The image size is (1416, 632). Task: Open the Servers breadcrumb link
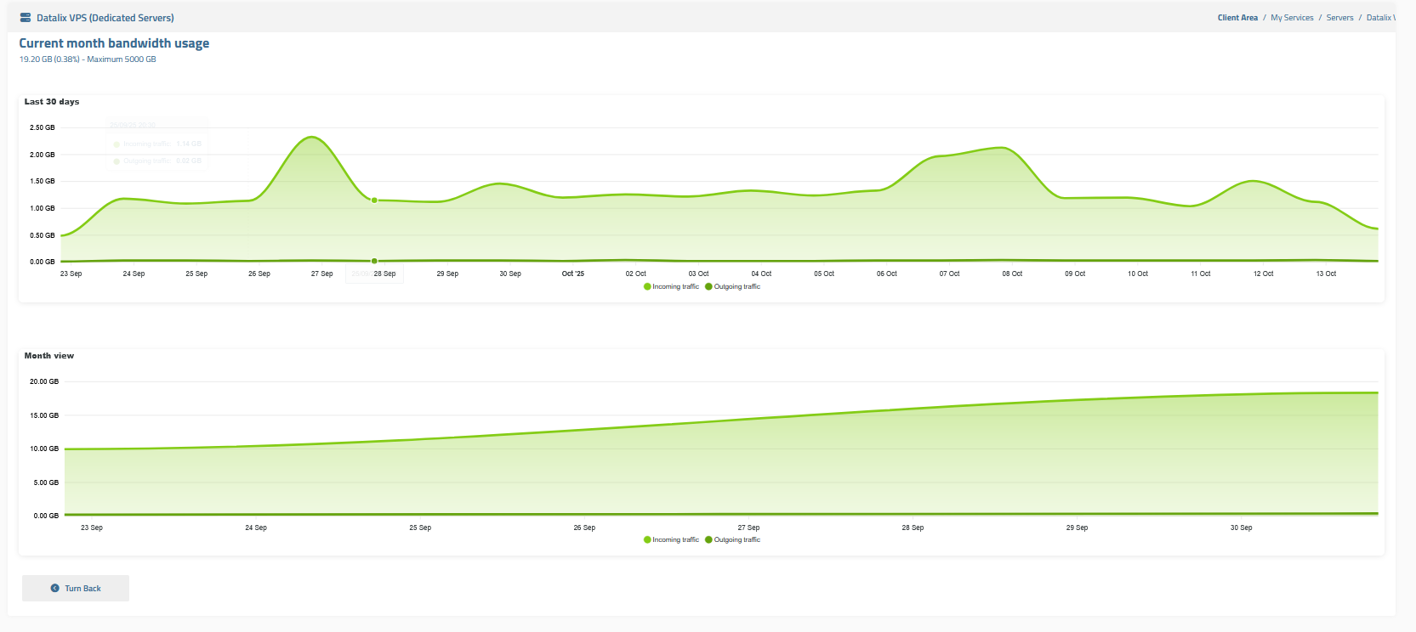[1339, 18]
